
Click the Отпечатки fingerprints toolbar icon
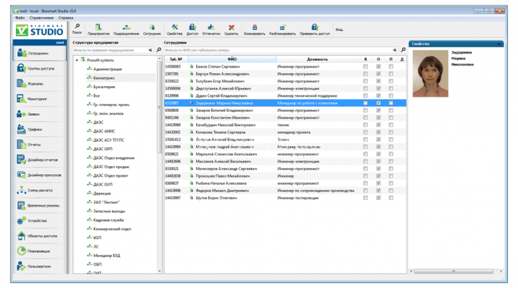point(211,28)
